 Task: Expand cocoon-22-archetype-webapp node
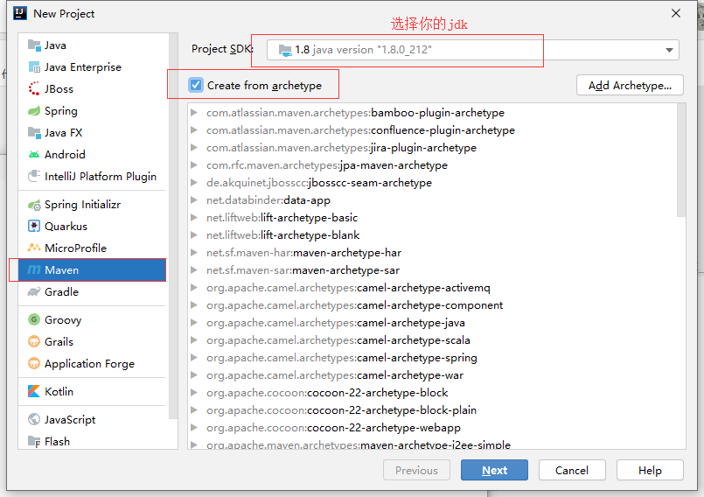click(x=194, y=427)
